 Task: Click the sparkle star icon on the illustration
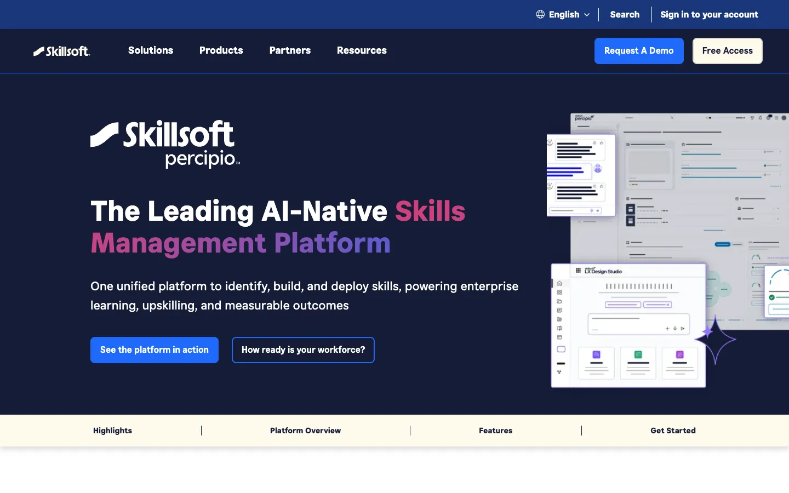pos(714,339)
